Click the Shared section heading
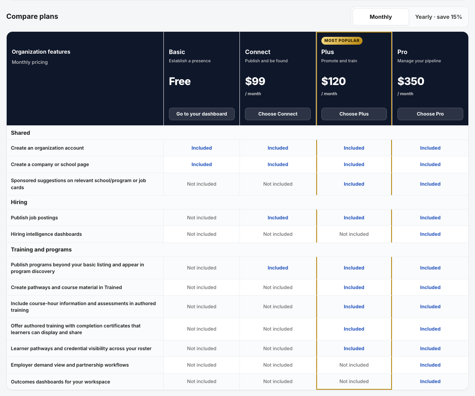 click(x=20, y=133)
